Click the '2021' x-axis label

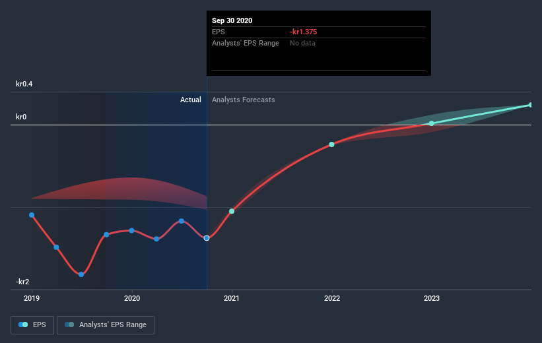(231, 298)
